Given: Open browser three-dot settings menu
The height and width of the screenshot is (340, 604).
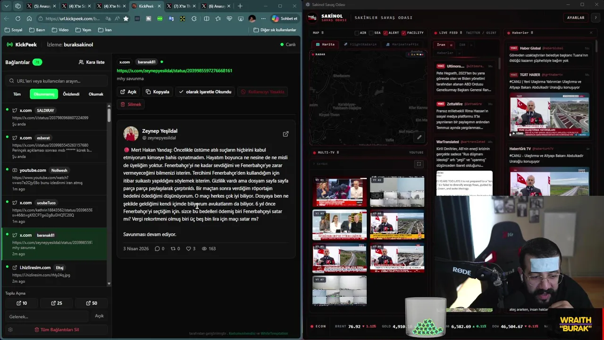Looking at the screenshot, I should tap(262, 18).
